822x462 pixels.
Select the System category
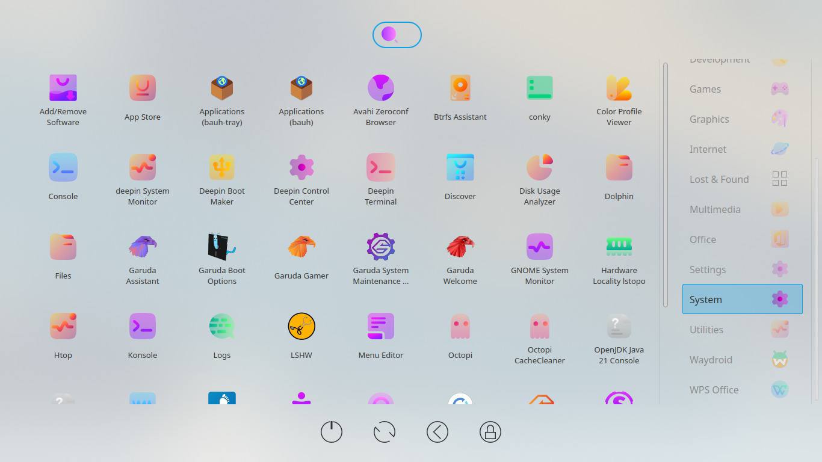coord(743,299)
